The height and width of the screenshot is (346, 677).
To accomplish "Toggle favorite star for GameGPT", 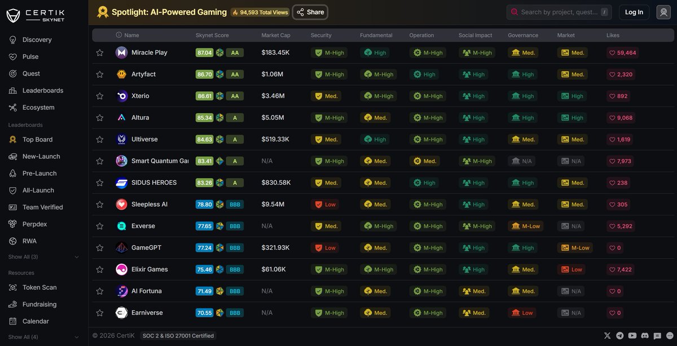I will pos(100,248).
